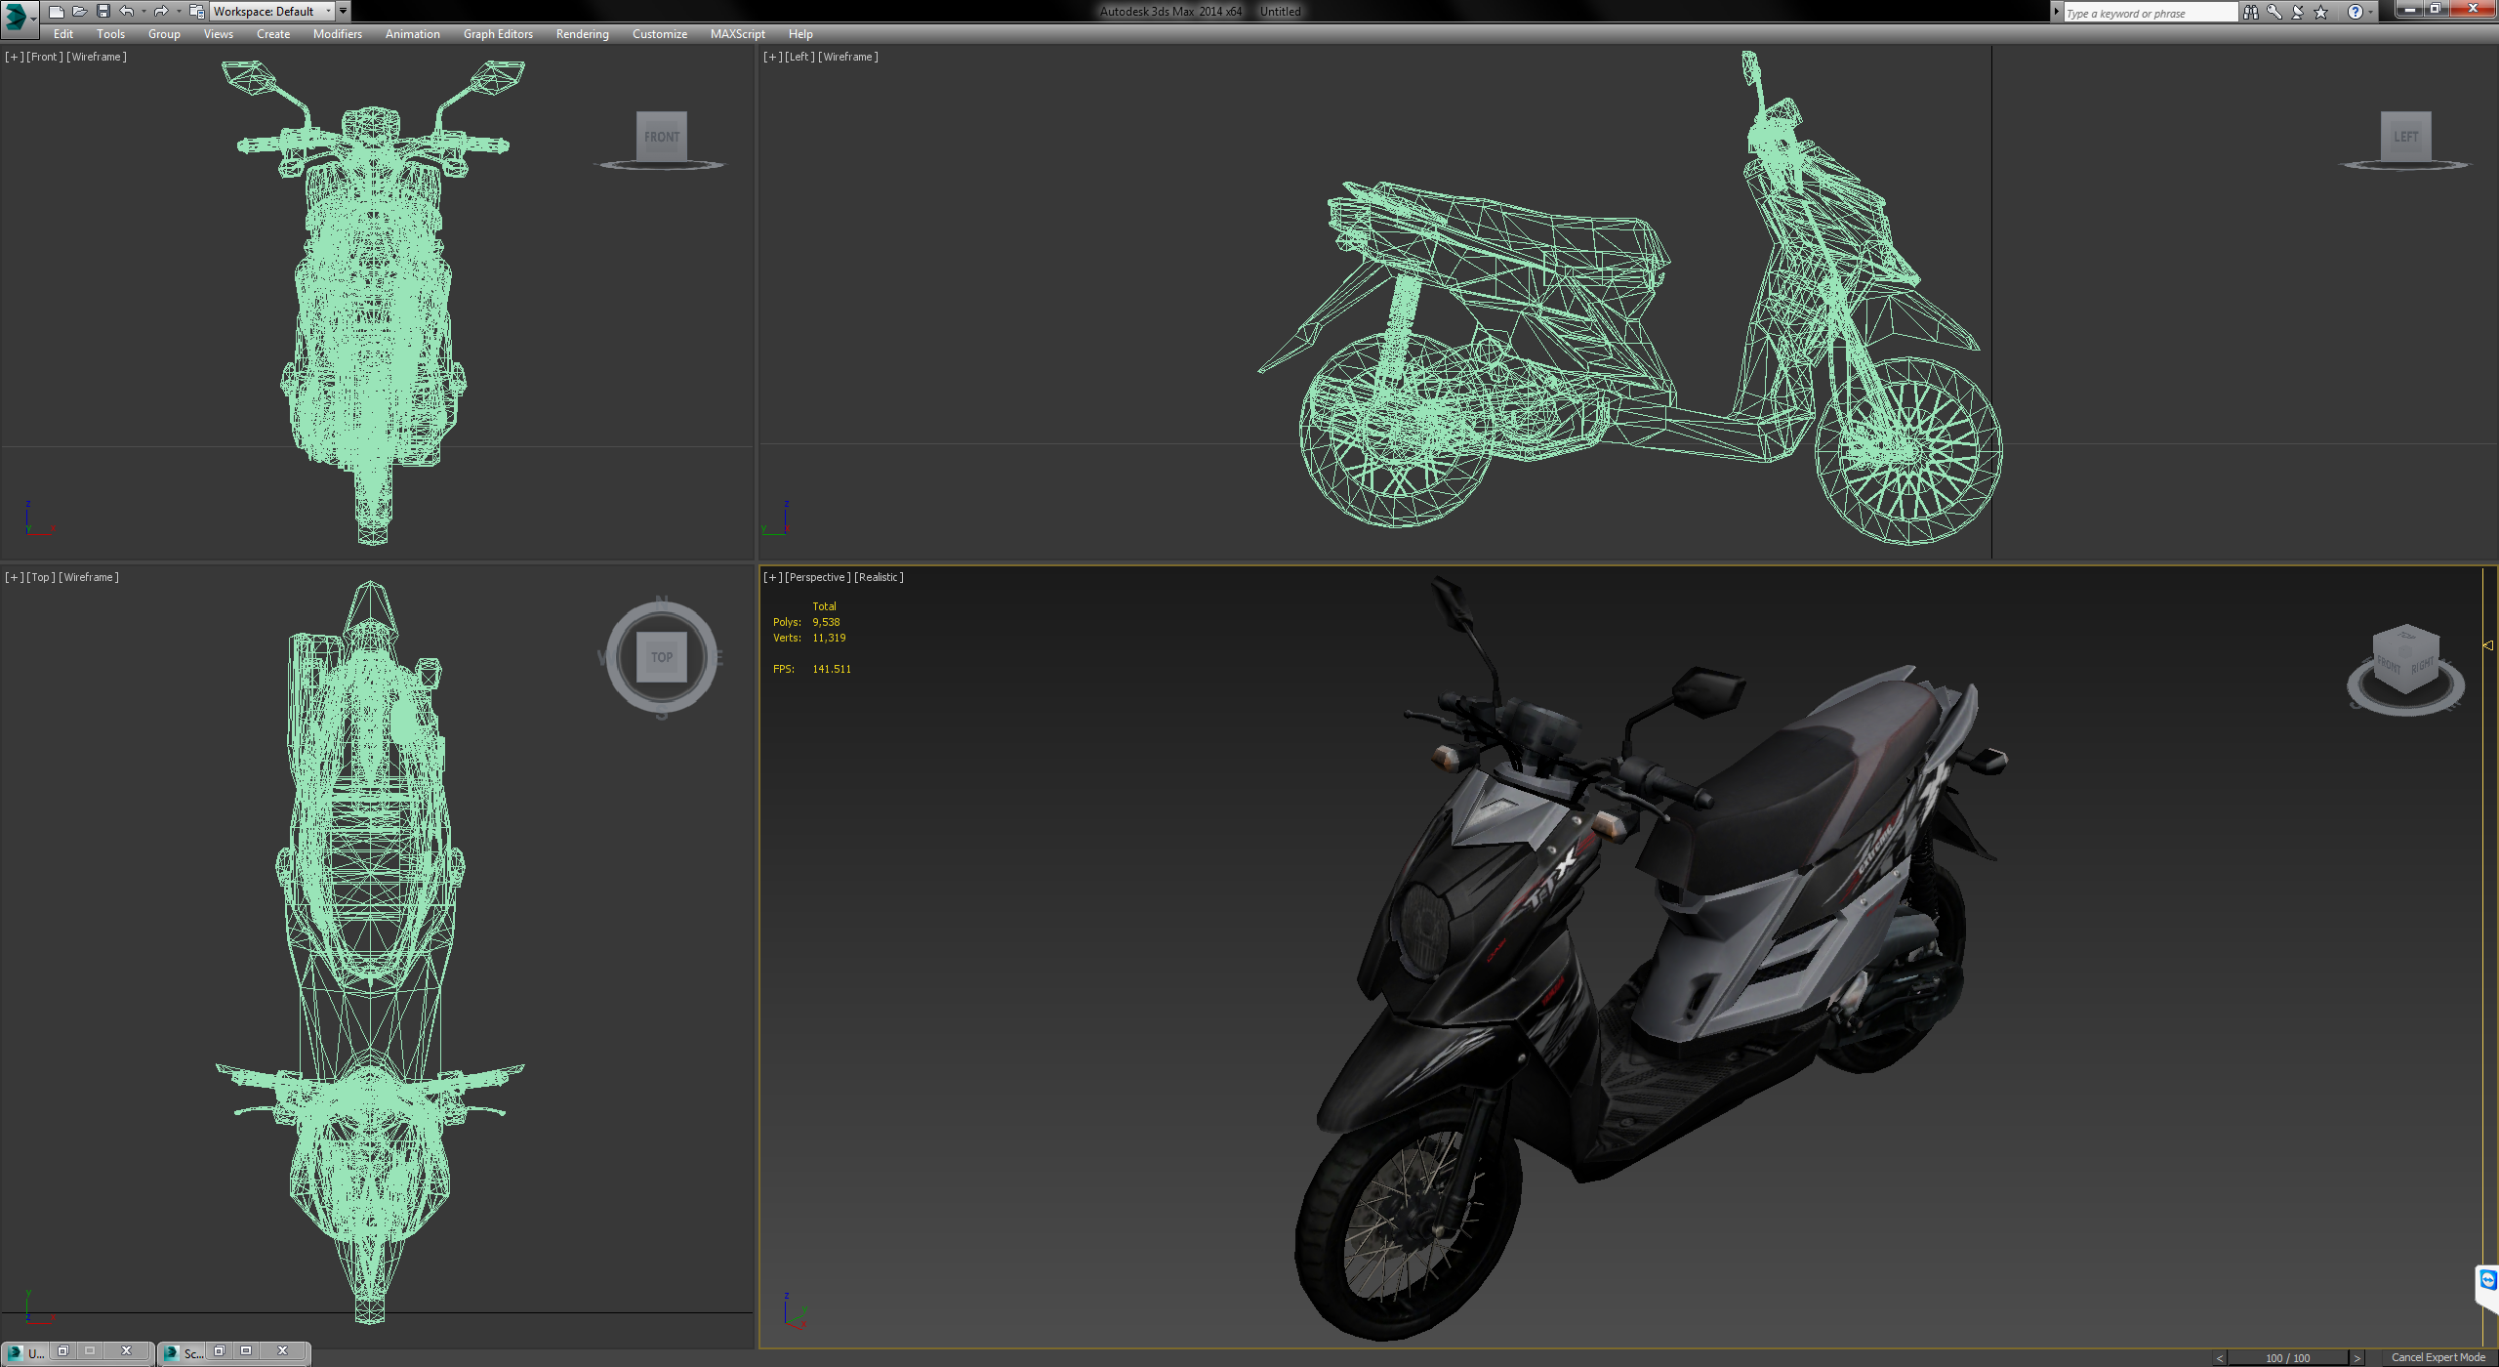This screenshot has height=1367, width=2499.
Task: Expand the Help question mark dropdown
Action: point(2370,12)
